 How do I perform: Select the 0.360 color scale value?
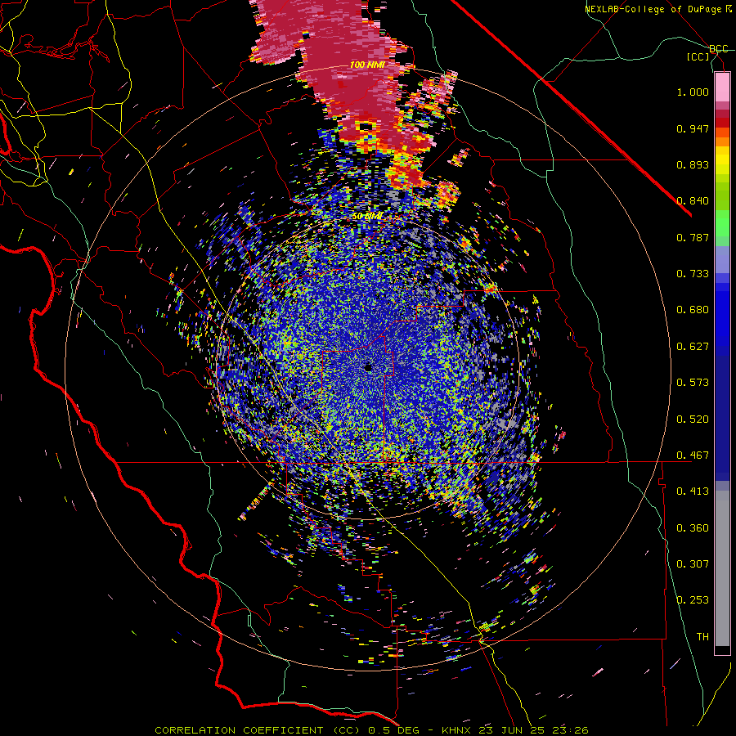pos(693,528)
